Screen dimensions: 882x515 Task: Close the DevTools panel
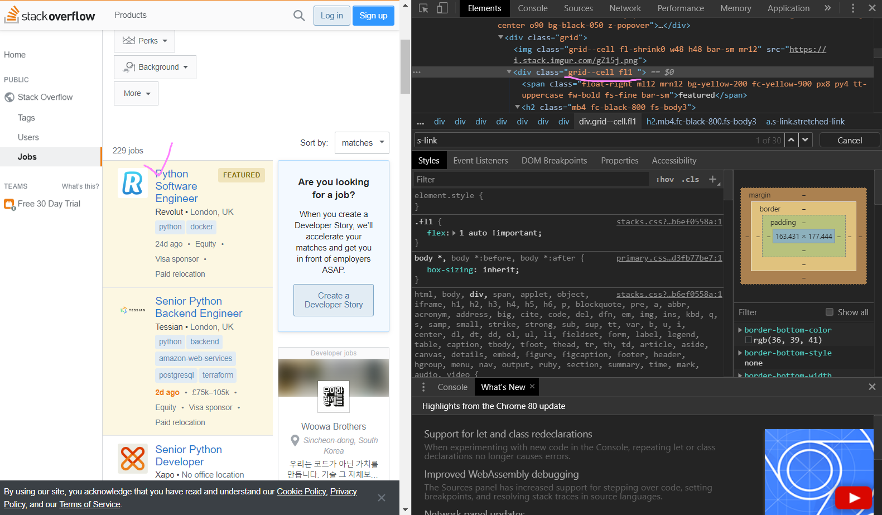pos(872,8)
